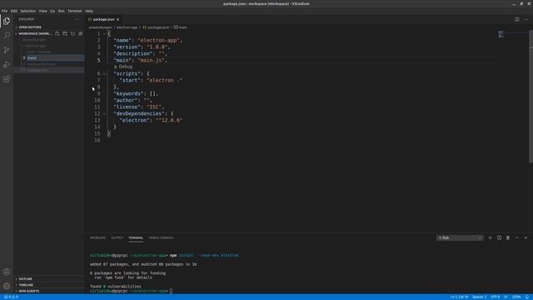Switch to the Output panel tab
This screenshot has height=300, width=533.
click(117, 237)
